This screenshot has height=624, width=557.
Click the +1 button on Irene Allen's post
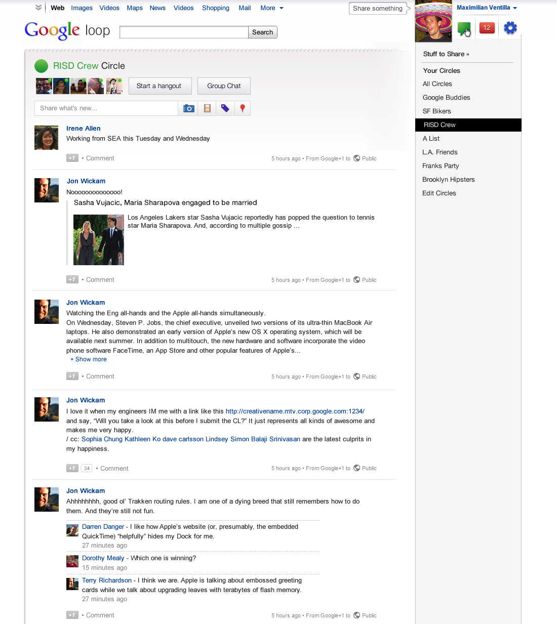click(x=72, y=158)
